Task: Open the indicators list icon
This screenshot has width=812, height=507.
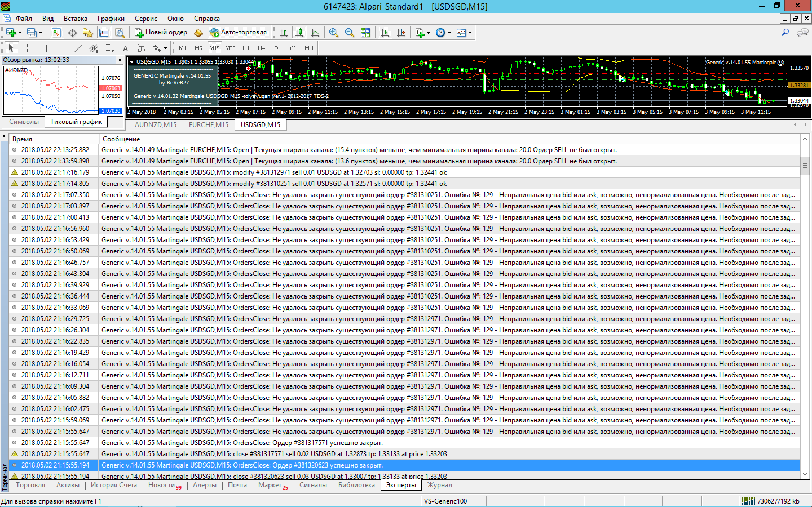Action: 420,33
